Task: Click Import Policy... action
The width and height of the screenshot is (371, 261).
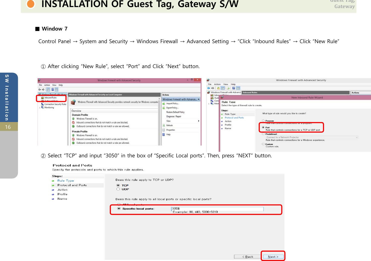Action: point(173,104)
